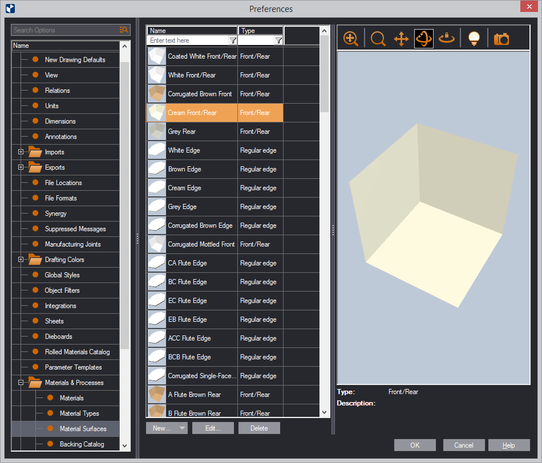542x463 pixels.
Task: Click the turntable rotate icon
Action: point(447,38)
